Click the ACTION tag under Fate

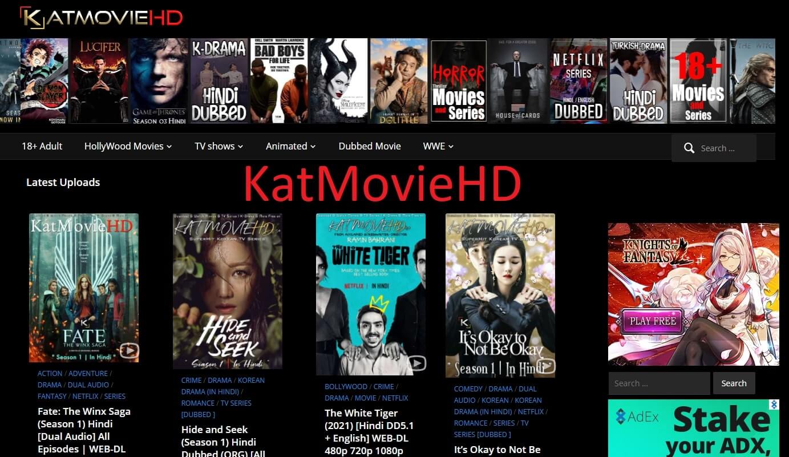pyautogui.click(x=50, y=373)
